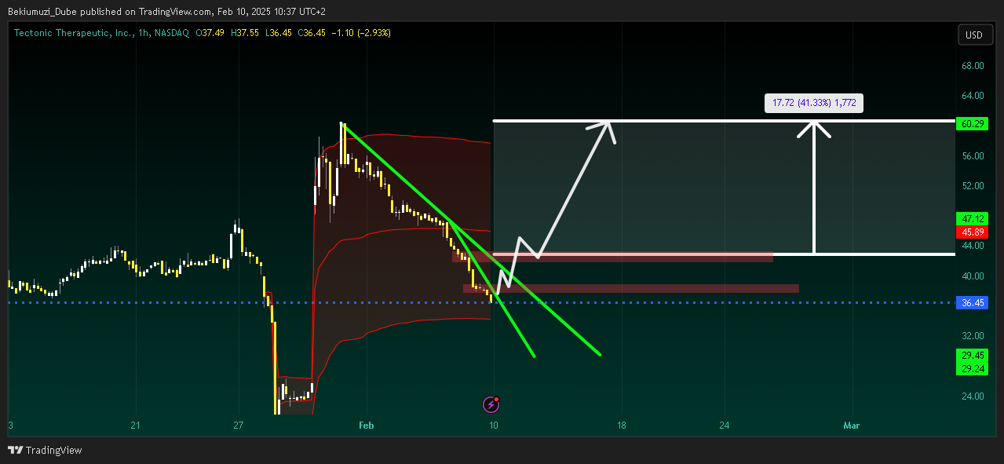The height and width of the screenshot is (464, 1004).
Task: Click the 24.00 price axis label
Action: [973, 396]
